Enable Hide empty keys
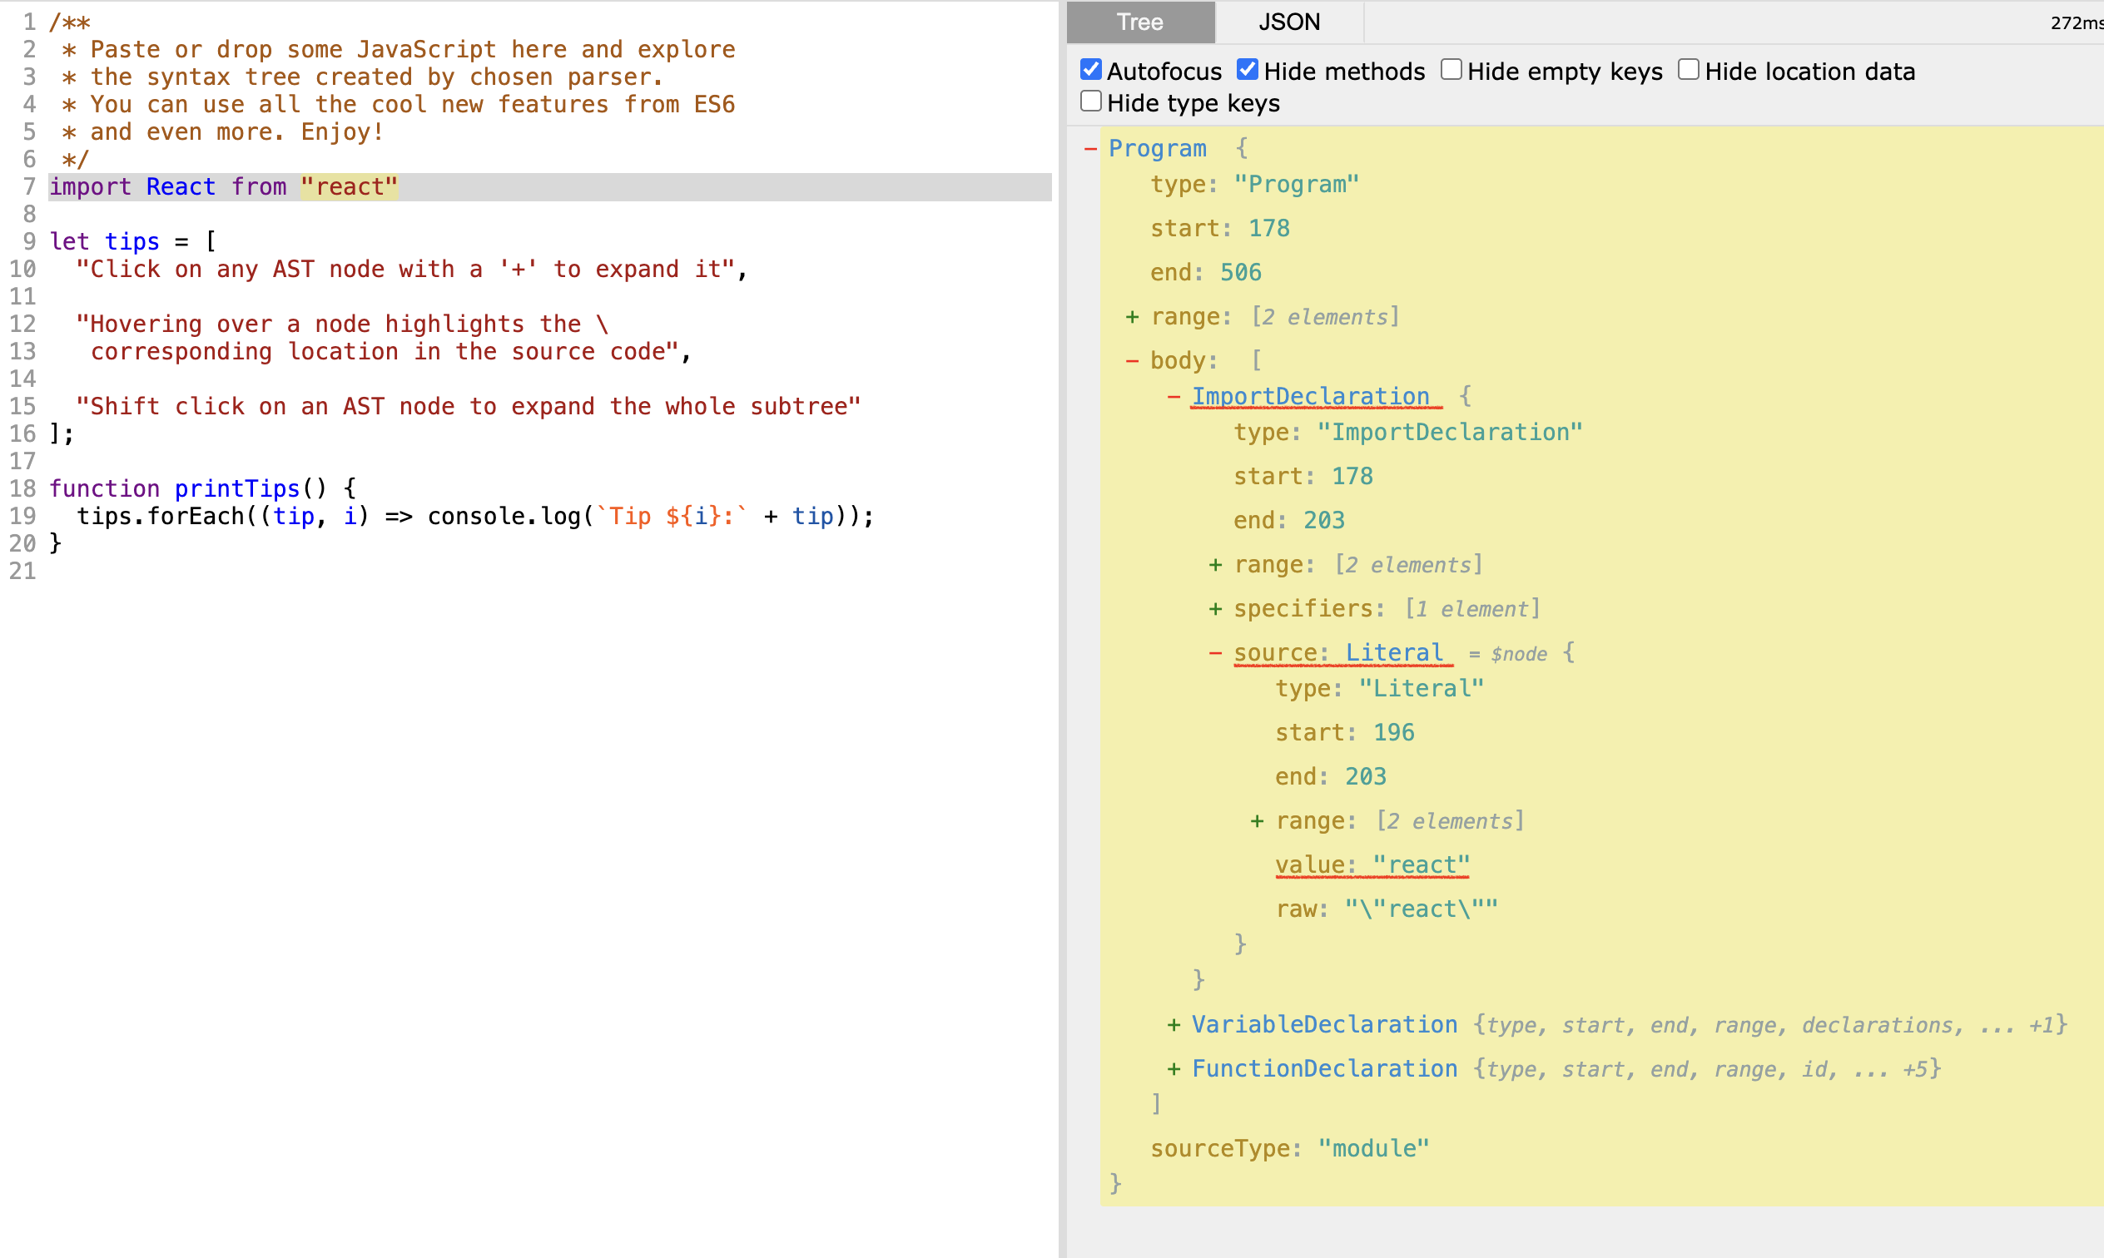This screenshot has width=2104, height=1258. pyautogui.click(x=1451, y=70)
